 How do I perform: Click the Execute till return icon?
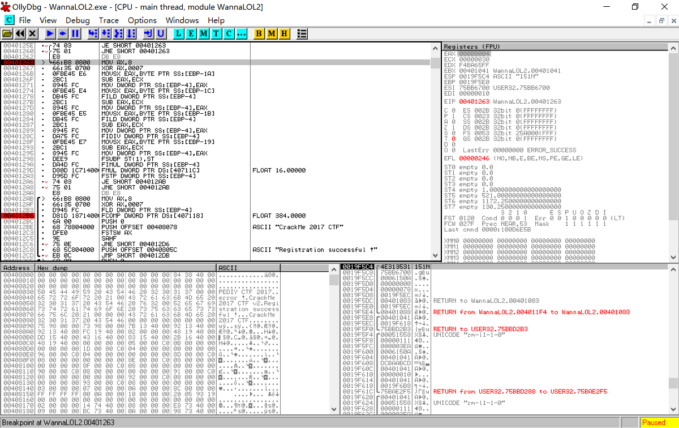148,34
